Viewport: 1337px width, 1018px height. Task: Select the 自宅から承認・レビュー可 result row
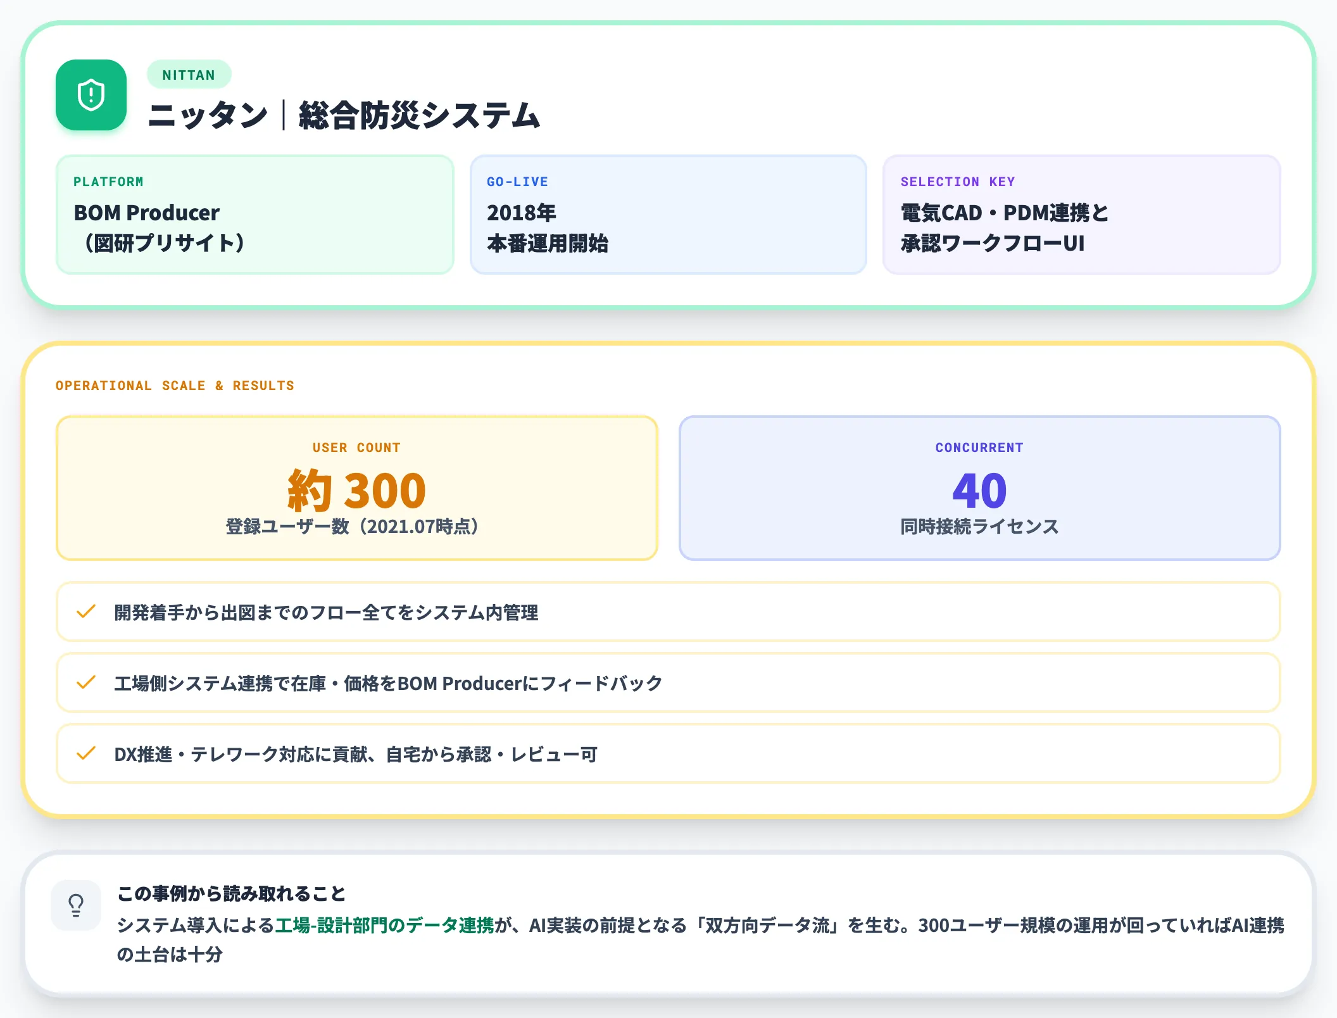coord(668,753)
